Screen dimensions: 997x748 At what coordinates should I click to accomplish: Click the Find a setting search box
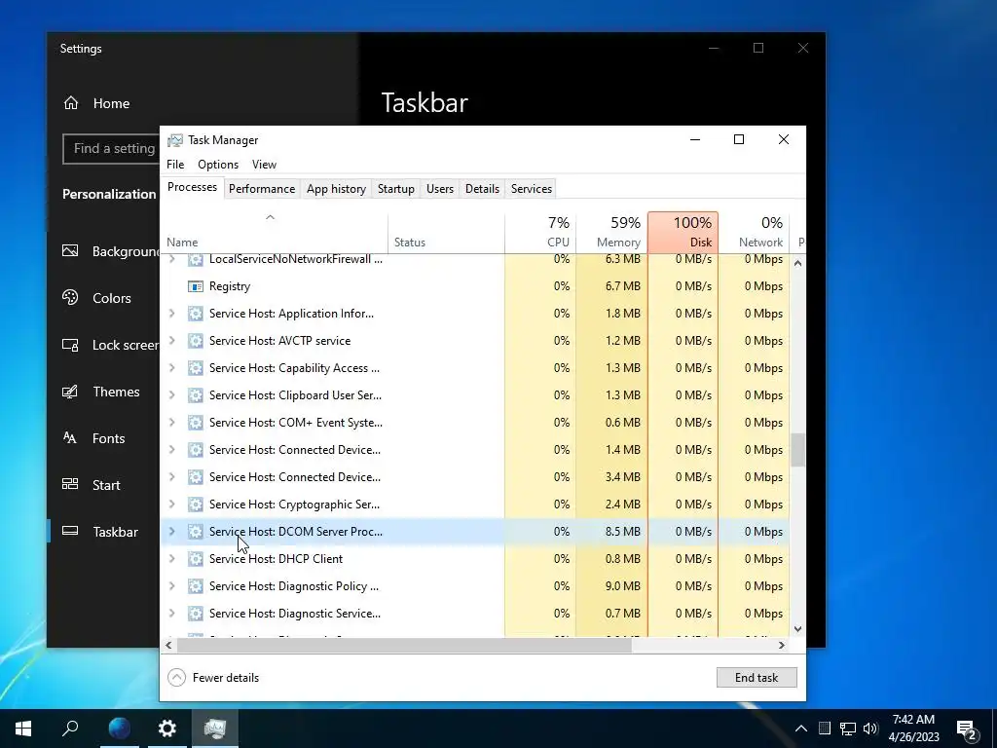tap(112, 149)
